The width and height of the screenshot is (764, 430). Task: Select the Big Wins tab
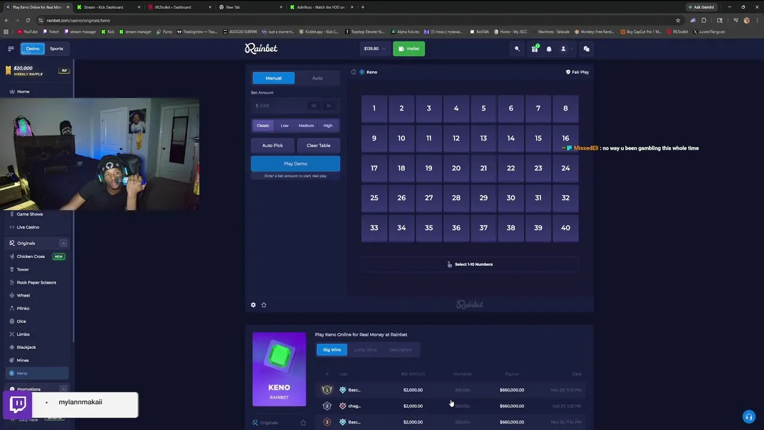pyautogui.click(x=332, y=350)
